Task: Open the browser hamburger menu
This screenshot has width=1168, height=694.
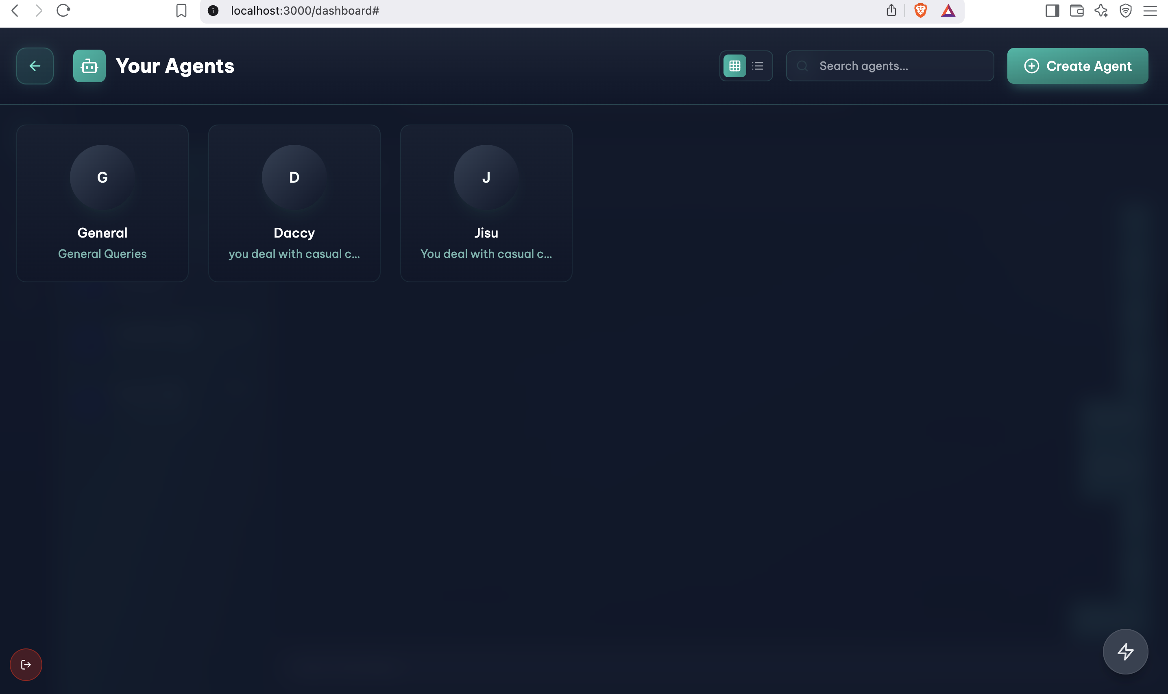Action: coord(1150,10)
